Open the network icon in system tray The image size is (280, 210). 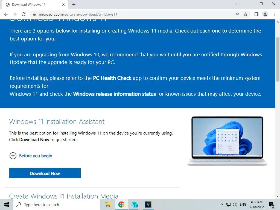pos(228,205)
